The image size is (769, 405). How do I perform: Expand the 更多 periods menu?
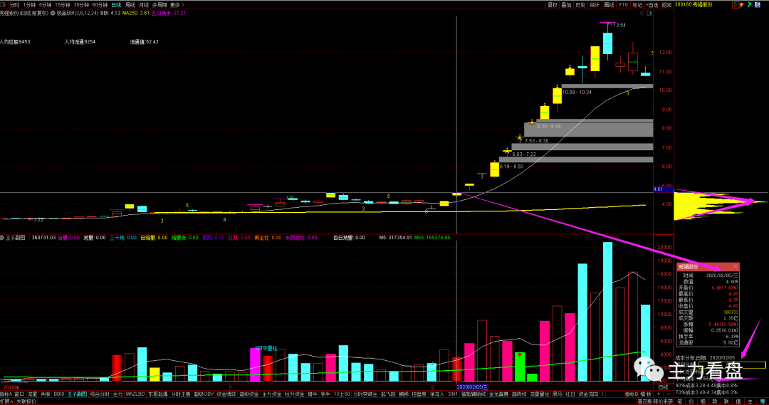tap(177, 5)
